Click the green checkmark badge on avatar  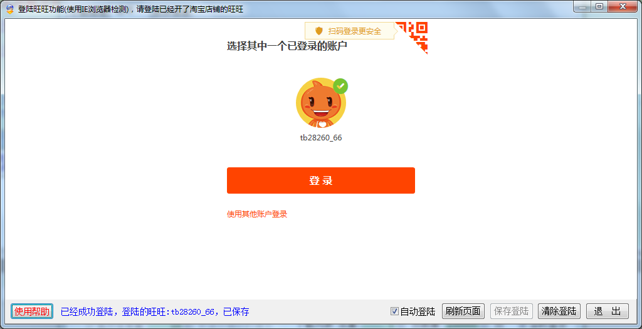click(340, 86)
